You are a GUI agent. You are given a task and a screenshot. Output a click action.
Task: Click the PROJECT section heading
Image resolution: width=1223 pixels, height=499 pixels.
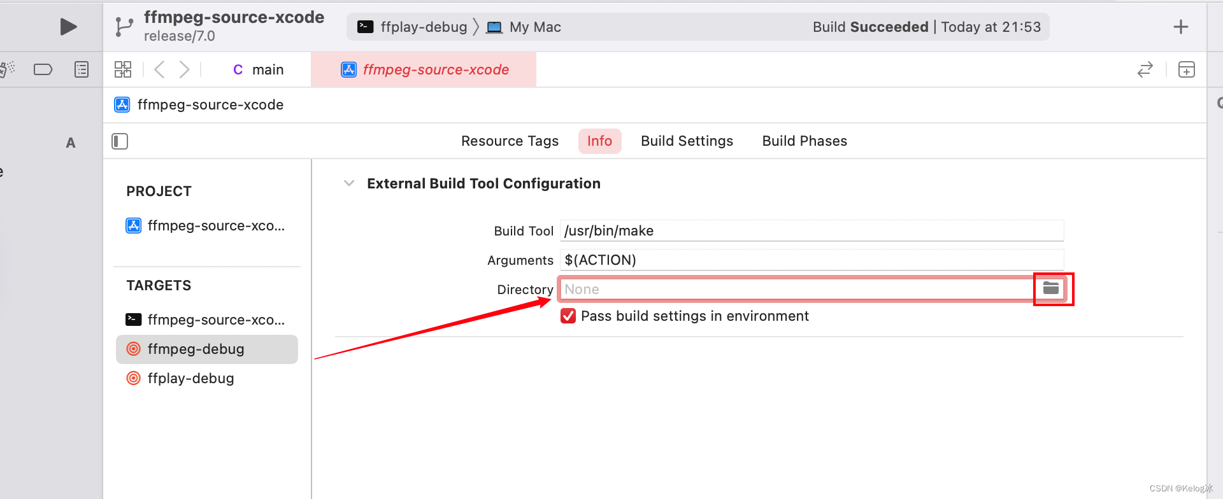pyautogui.click(x=159, y=191)
